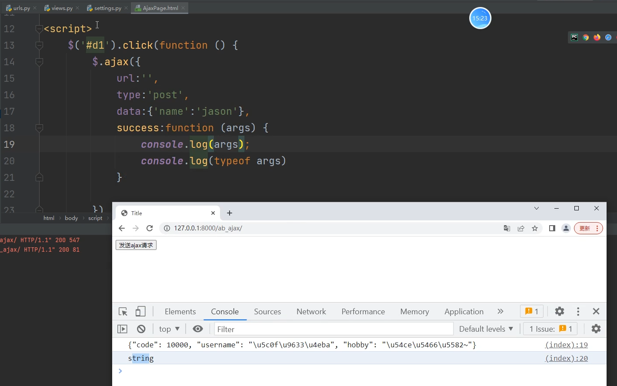Close the DevTools panel
Viewport: 617px width, 386px height.
(x=596, y=311)
